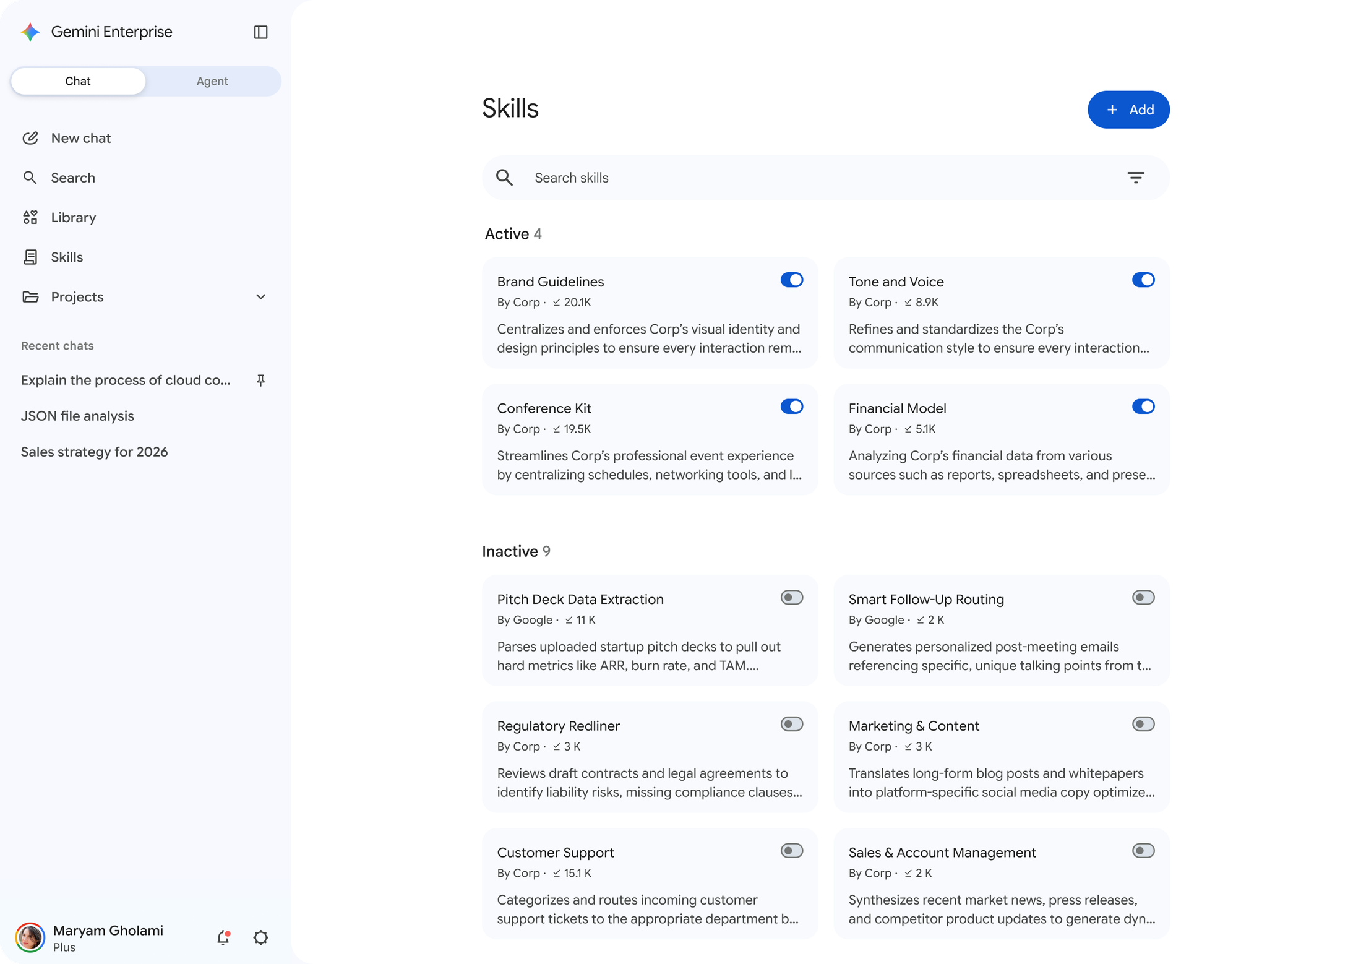Open settings gear icon

[x=260, y=937]
